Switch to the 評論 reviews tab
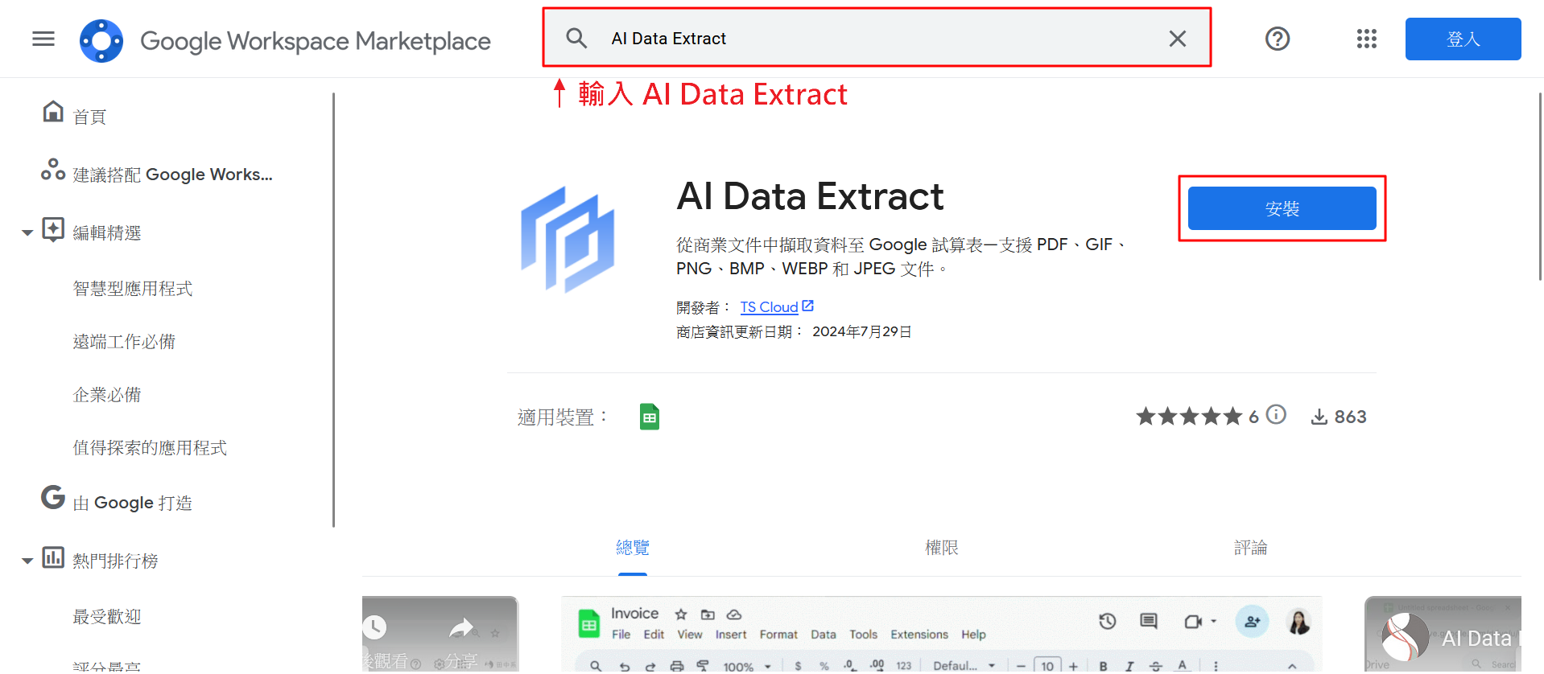 [x=1250, y=548]
